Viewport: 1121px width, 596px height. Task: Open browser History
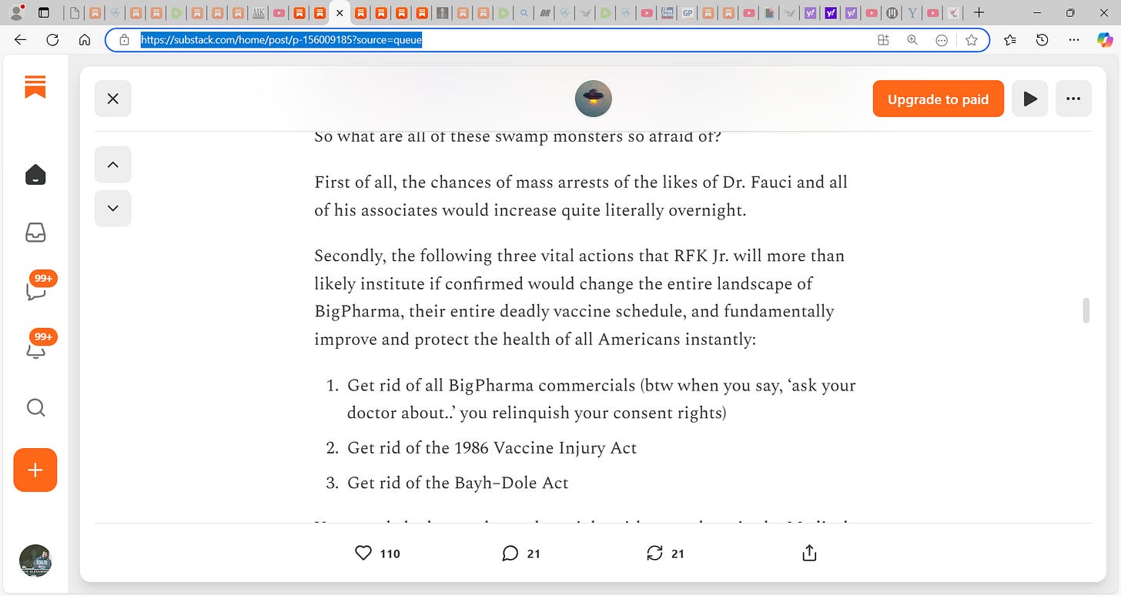click(x=1042, y=40)
